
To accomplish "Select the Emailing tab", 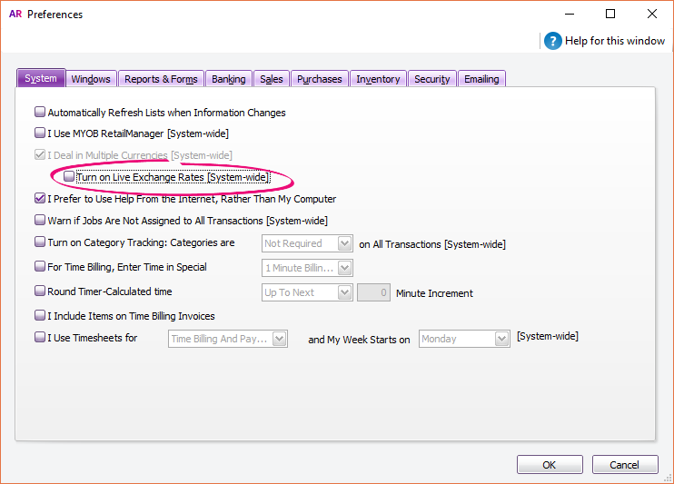I will pos(481,79).
